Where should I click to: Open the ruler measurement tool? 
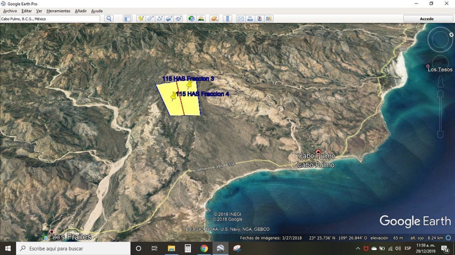(227, 19)
